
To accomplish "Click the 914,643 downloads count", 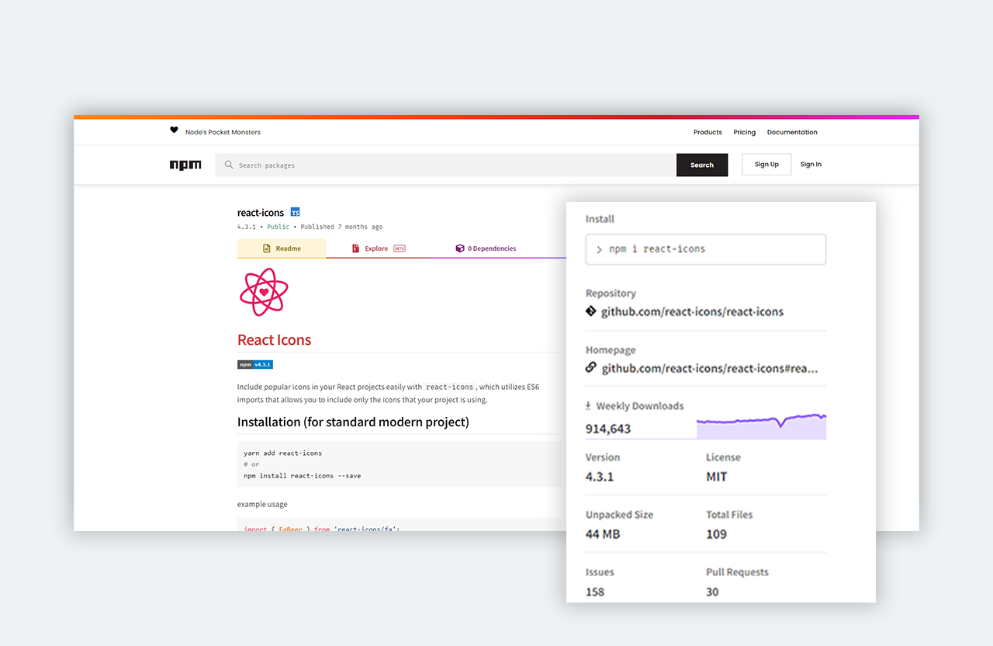I will tap(608, 429).
